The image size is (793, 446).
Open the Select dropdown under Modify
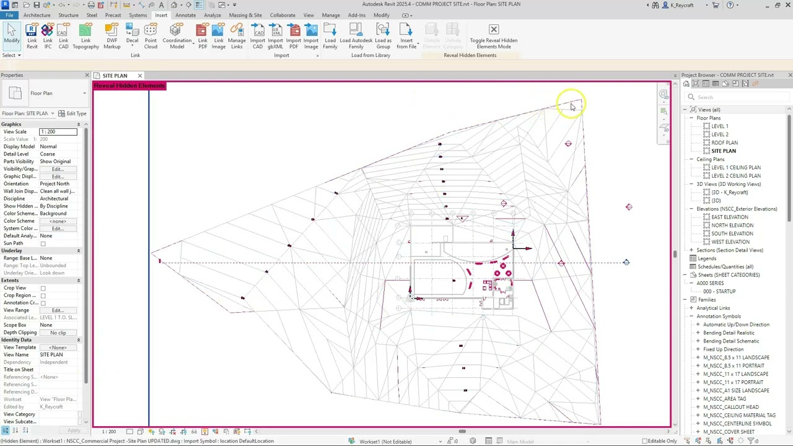pyautogui.click(x=11, y=55)
